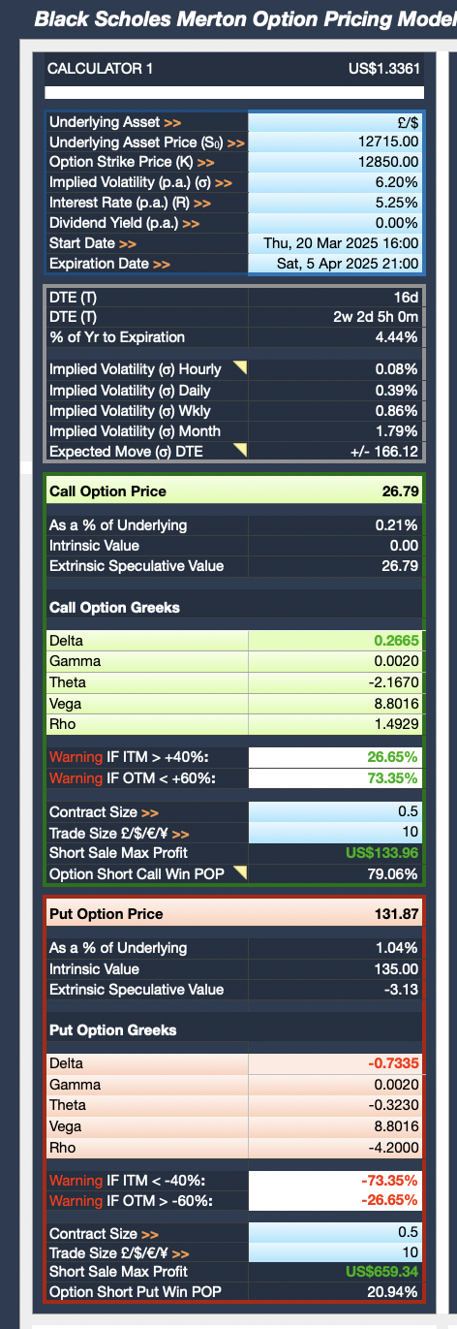Click the Start Date >> arrows

click(128, 243)
